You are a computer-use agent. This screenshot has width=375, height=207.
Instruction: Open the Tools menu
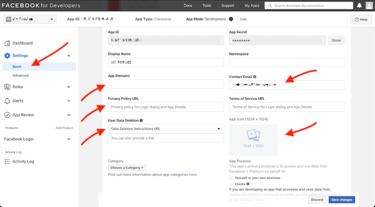(207, 5)
